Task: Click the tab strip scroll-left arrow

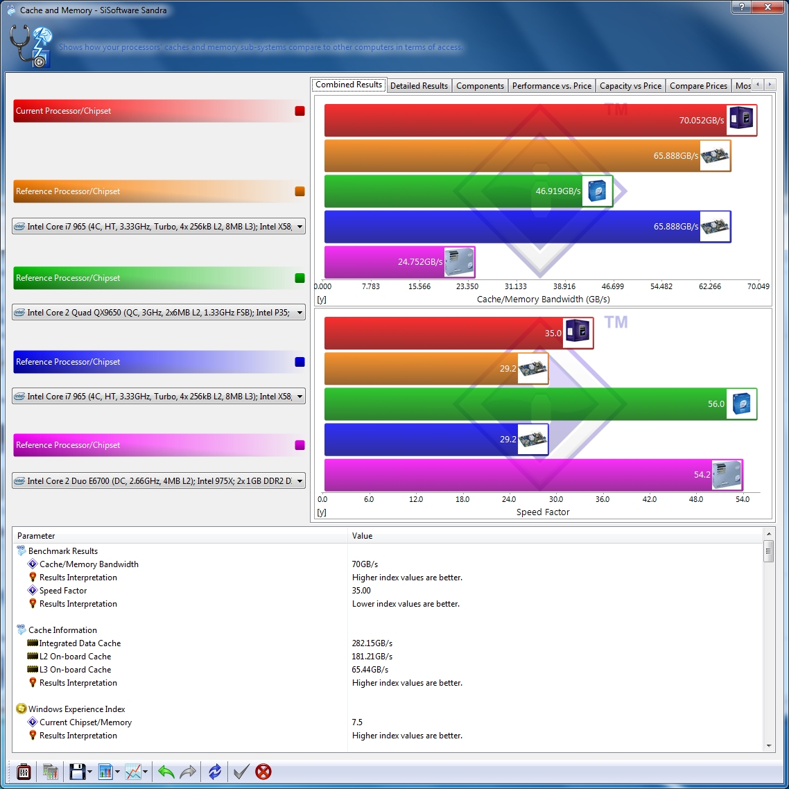Action: pos(758,85)
